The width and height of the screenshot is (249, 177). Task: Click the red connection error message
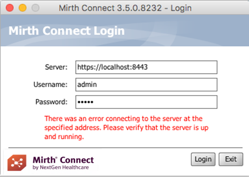(x=126, y=128)
